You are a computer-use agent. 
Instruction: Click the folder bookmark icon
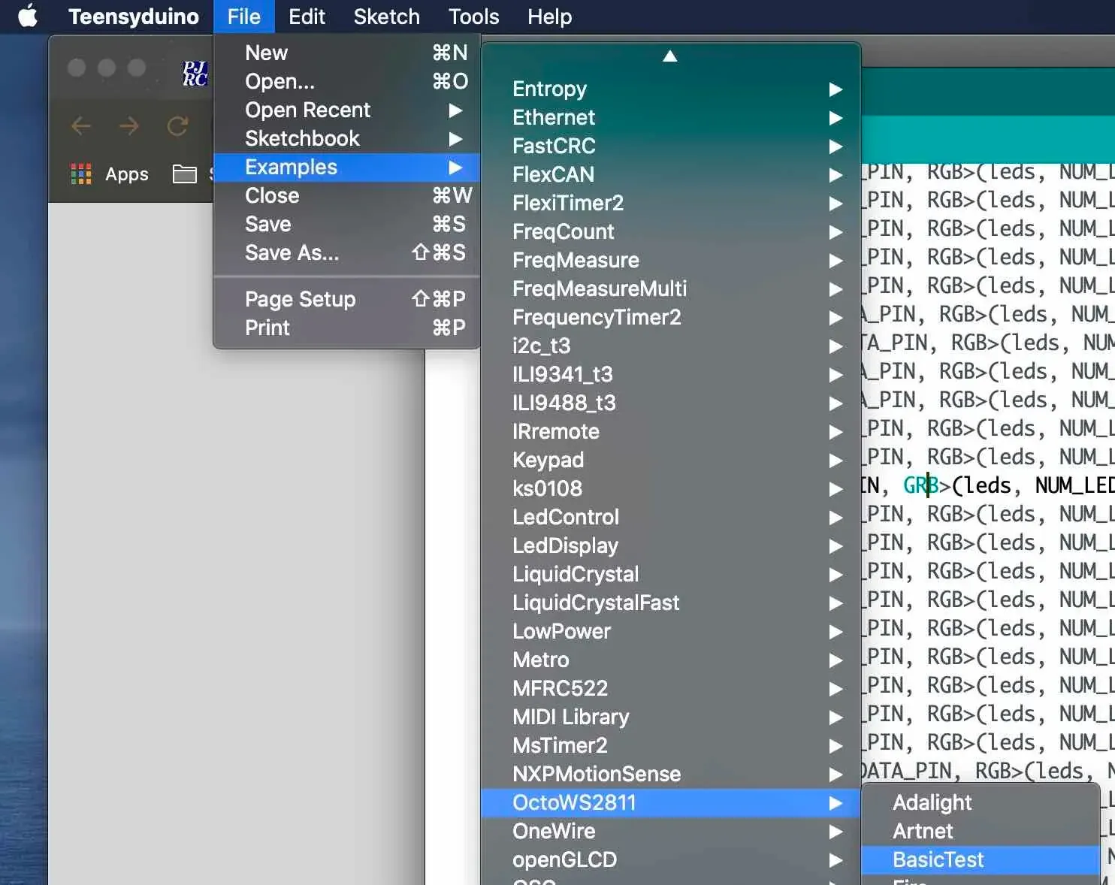point(184,174)
